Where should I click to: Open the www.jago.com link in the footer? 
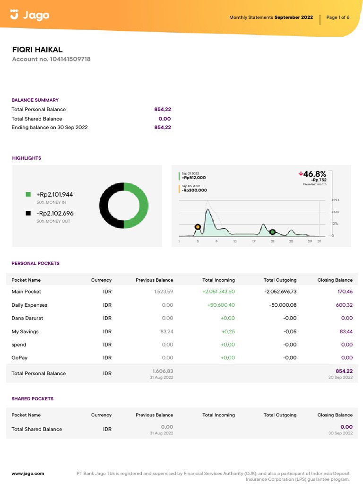click(x=27, y=473)
